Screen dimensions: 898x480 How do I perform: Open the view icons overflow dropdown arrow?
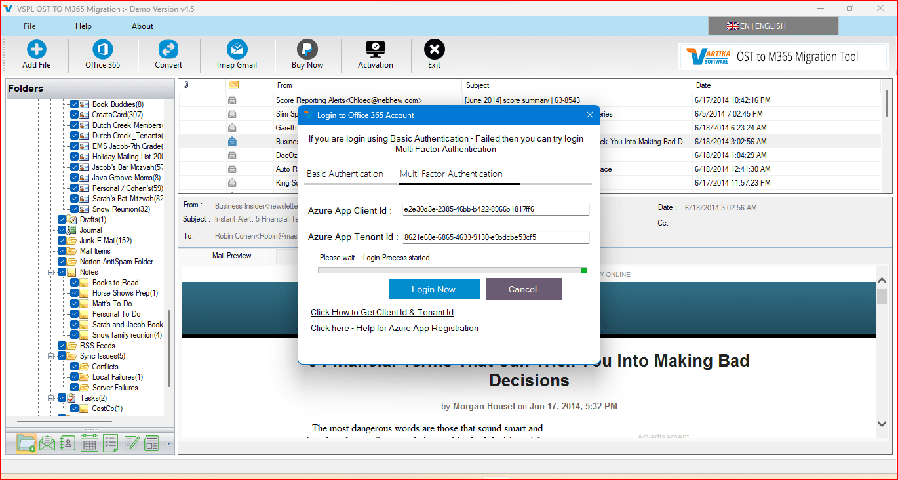[x=168, y=444]
